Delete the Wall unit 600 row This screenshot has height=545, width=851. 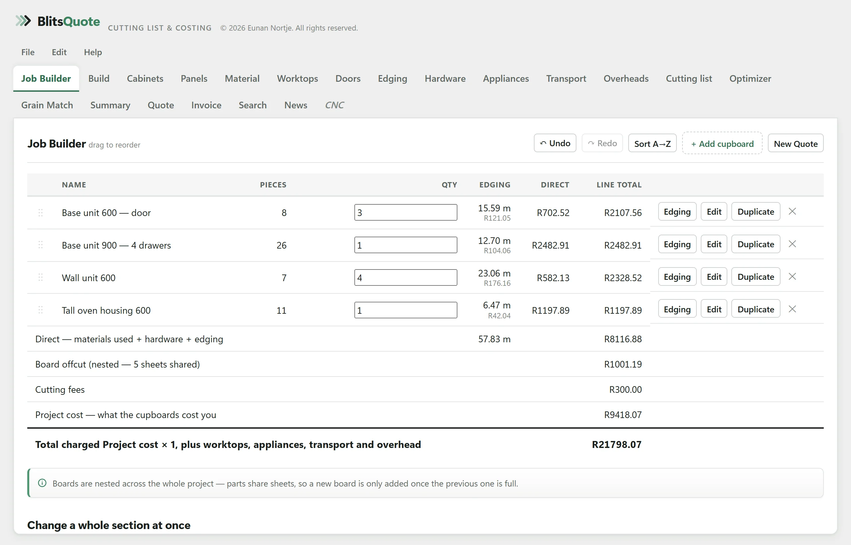coord(792,276)
